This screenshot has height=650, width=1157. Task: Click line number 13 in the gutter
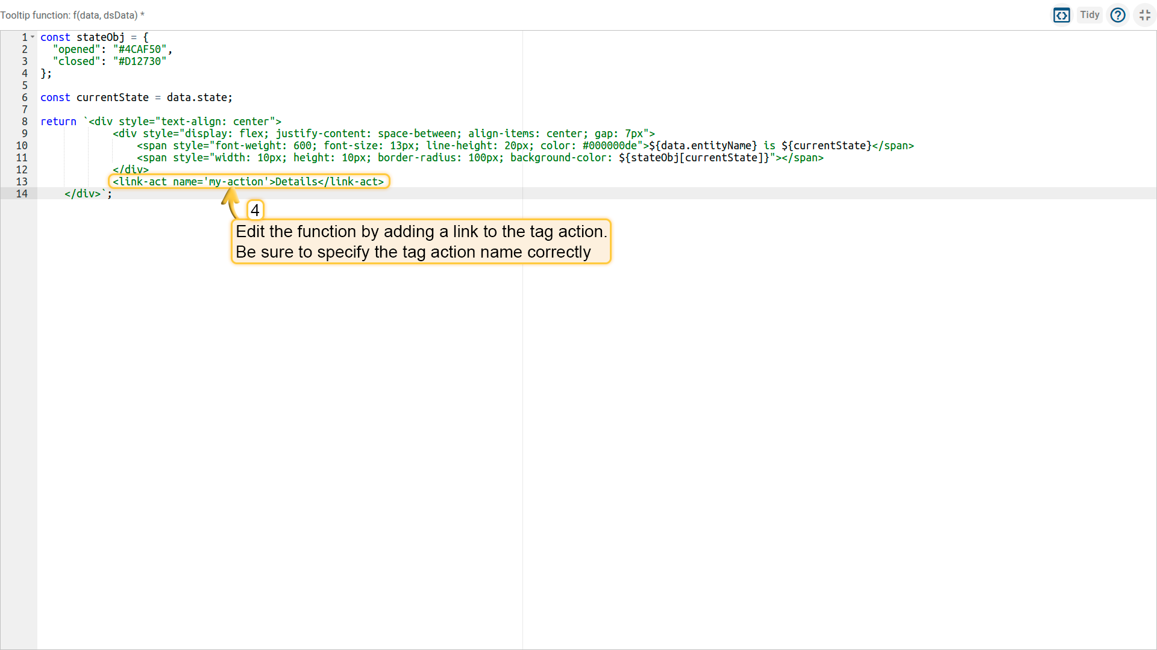[x=22, y=182]
